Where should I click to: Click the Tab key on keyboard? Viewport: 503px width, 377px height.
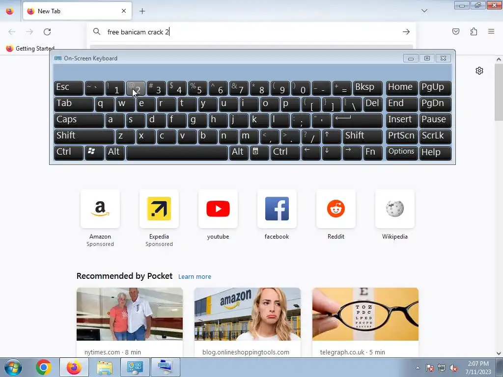tap(74, 104)
